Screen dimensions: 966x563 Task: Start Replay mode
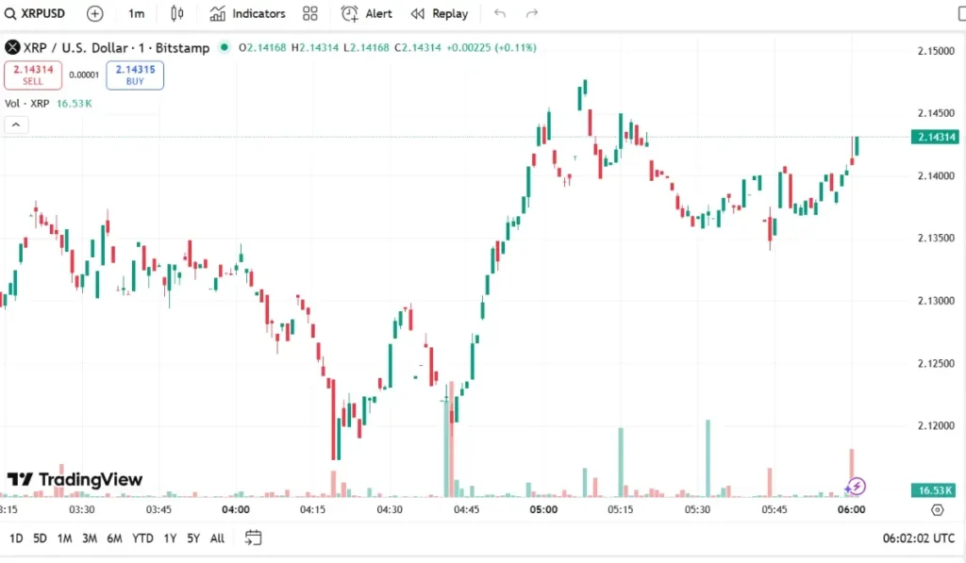click(439, 13)
